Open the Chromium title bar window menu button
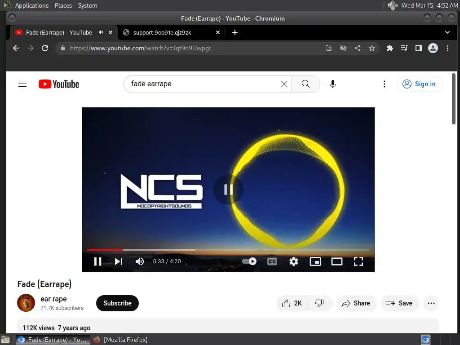The height and width of the screenshot is (345, 460). pyautogui.click(x=12, y=18)
